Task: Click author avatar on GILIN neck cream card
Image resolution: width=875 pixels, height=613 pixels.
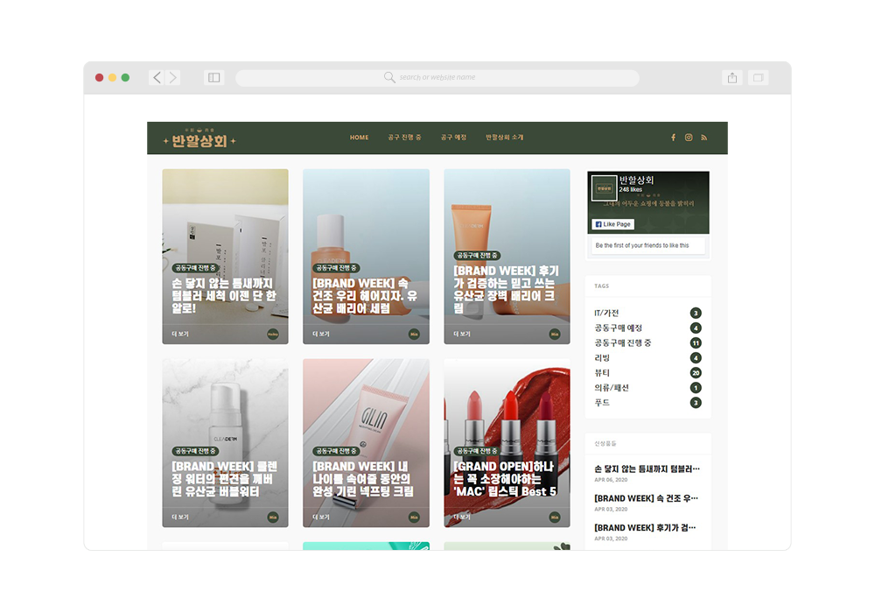Action: (414, 517)
